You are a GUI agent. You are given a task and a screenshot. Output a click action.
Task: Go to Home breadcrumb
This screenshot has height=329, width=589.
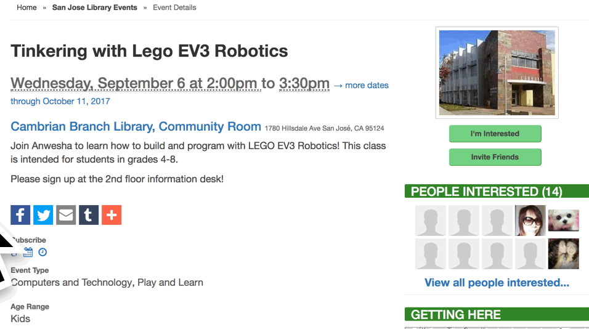coord(26,7)
